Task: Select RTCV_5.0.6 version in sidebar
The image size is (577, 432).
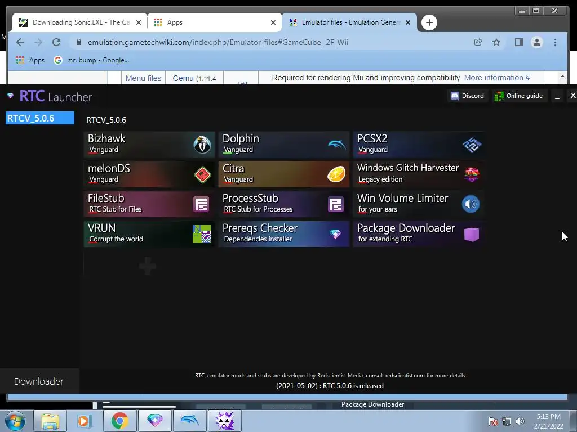Action: coord(40,118)
